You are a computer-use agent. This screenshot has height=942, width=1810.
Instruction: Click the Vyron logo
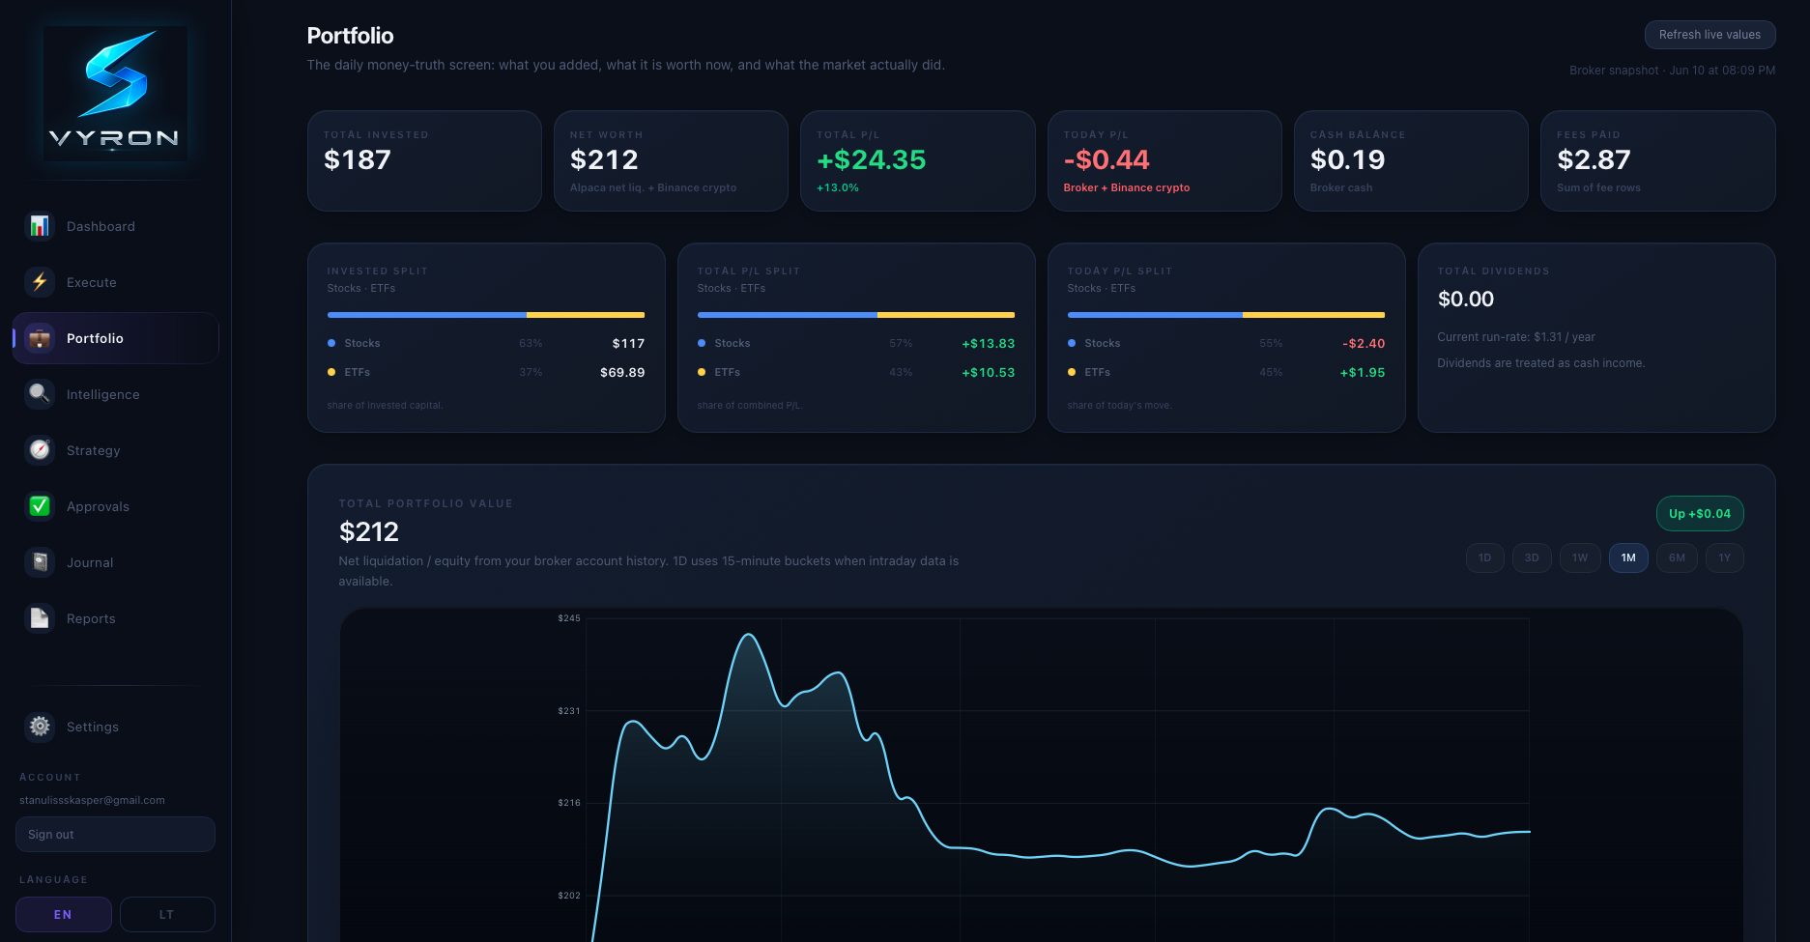115,92
